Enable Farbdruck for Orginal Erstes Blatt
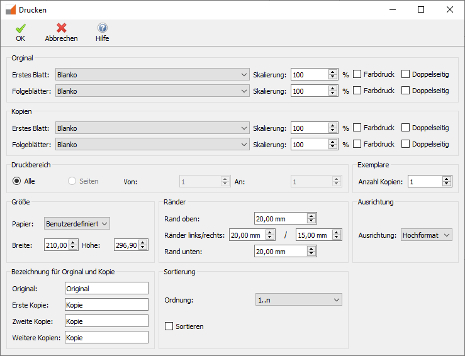The width and height of the screenshot is (465, 356). click(x=357, y=74)
